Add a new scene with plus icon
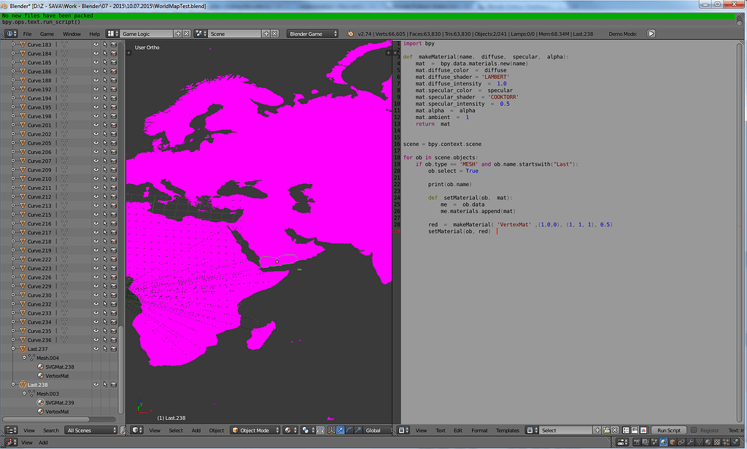The height and width of the screenshot is (449, 747). tap(266, 34)
